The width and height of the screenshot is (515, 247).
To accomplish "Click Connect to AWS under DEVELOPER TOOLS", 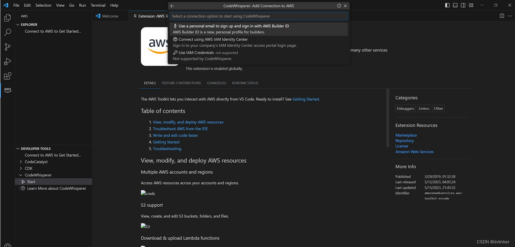I will click(x=53, y=155).
